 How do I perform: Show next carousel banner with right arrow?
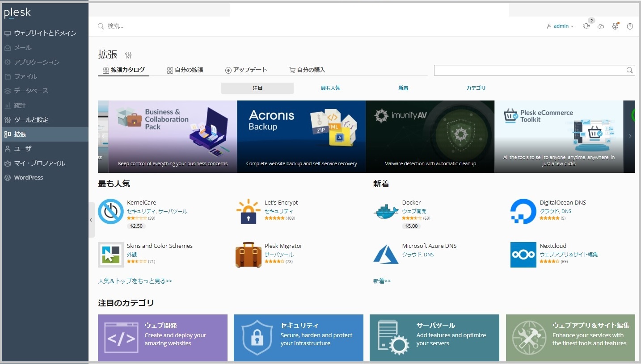(630, 136)
